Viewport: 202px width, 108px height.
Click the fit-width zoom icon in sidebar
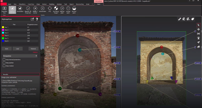[198, 34]
